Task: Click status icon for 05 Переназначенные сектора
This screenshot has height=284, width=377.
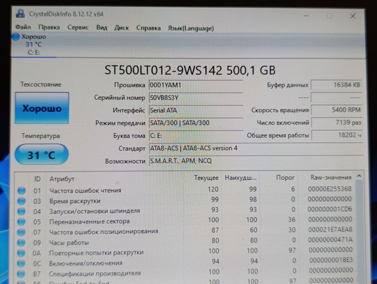Action: [x=22, y=222]
